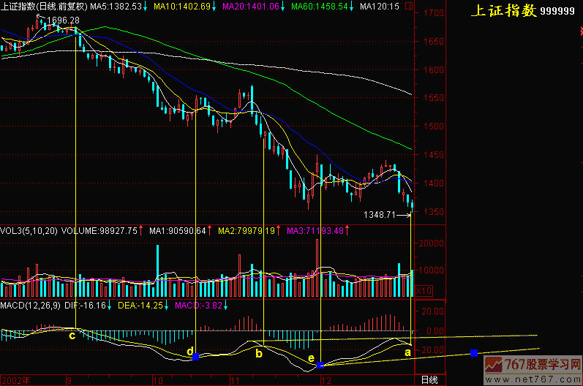Open the MACD(12,26,9) indicator parameters label
Image resolution: width=583 pixels, height=386 pixels.
34,303
